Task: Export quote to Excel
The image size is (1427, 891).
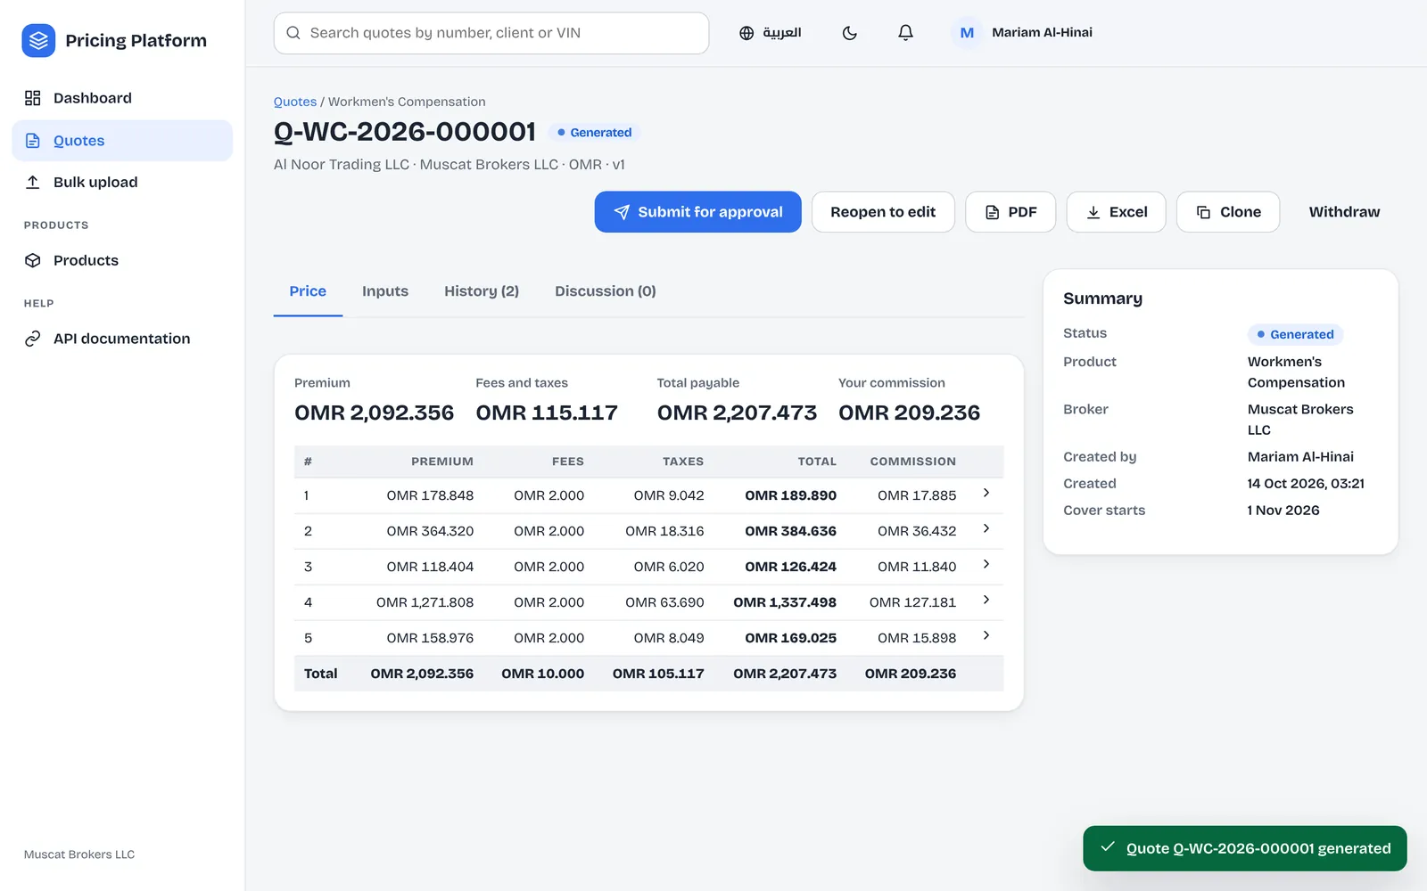Action: click(1117, 212)
